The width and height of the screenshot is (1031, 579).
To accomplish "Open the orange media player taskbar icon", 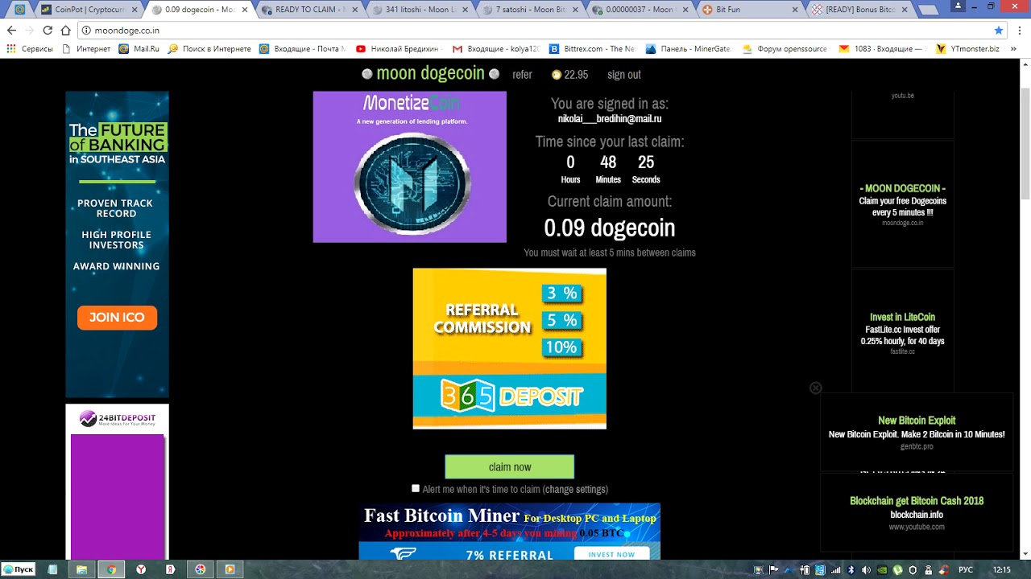I will pyautogui.click(x=230, y=569).
